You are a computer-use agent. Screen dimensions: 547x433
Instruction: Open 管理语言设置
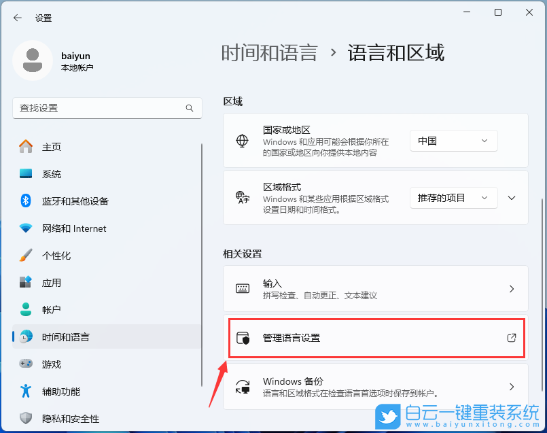tap(376, 337)
